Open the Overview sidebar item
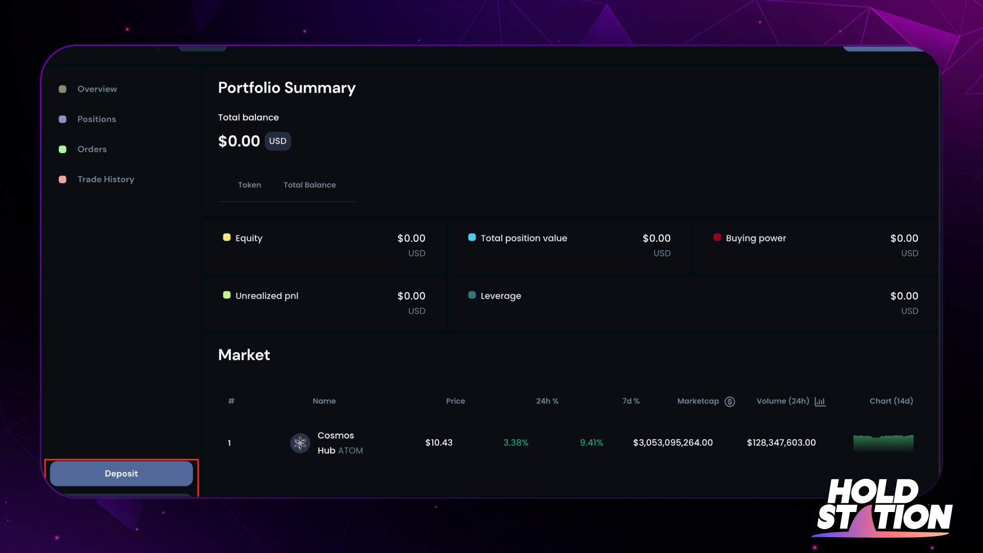This screenshot has height=553, width=983. point(97,89)
